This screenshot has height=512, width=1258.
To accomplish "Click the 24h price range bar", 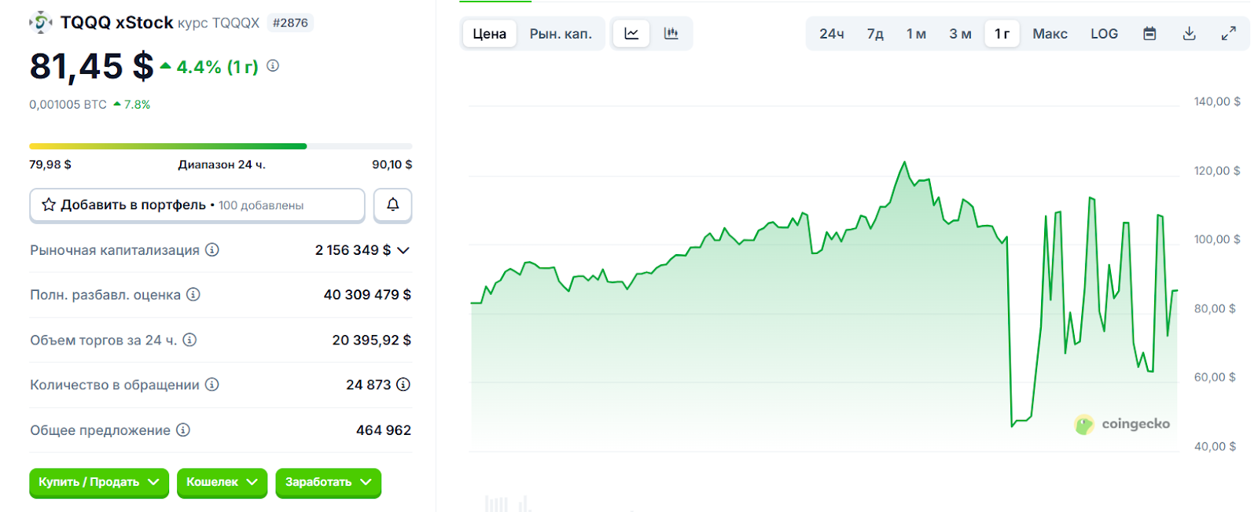I will (x=220, y=146).
